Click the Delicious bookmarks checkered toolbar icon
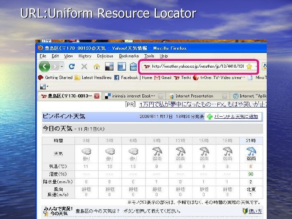Viewport: 292px width, 219px height. [109, 67]
